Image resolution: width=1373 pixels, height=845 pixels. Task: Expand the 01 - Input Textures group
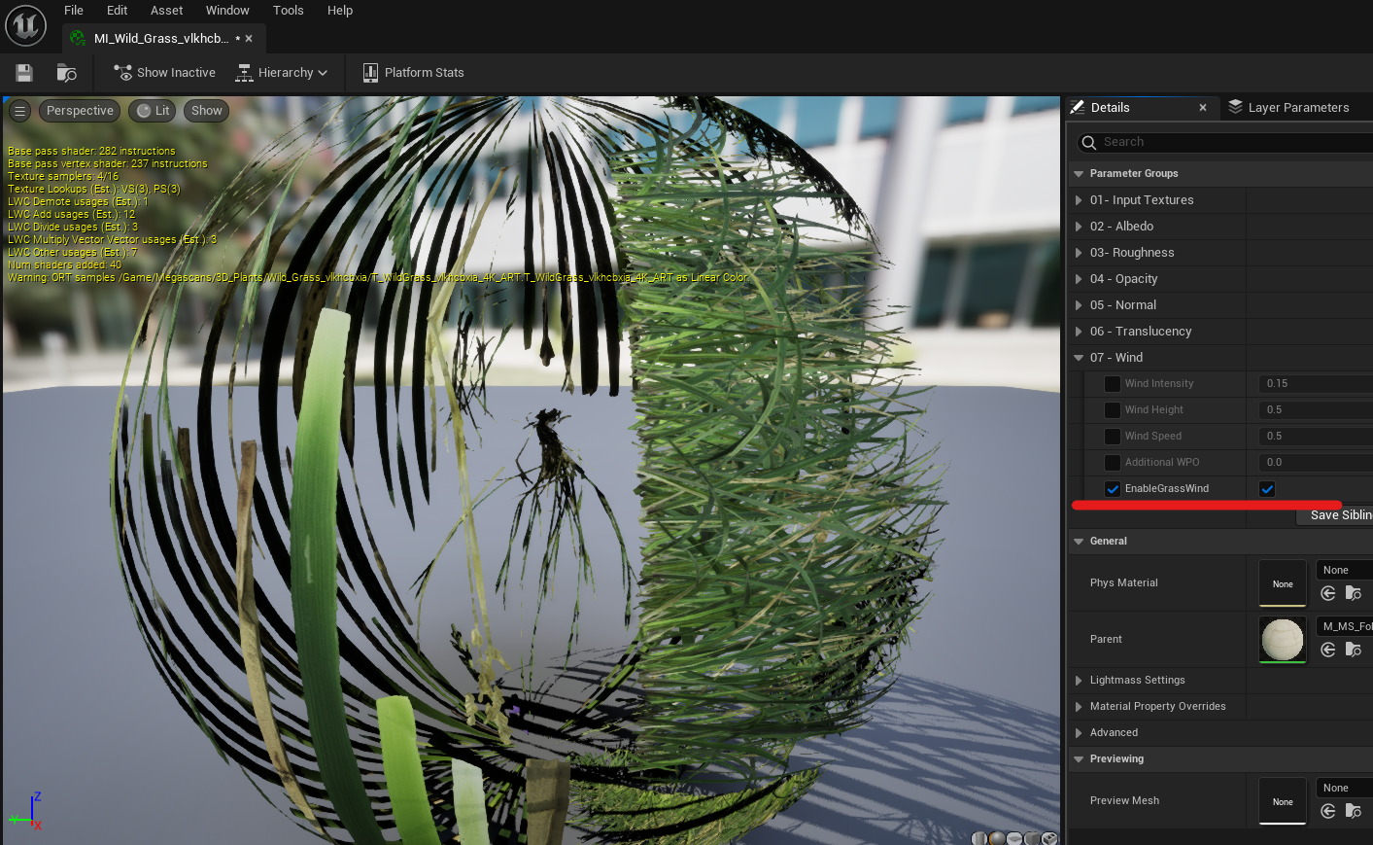(x=1079, y=200)
